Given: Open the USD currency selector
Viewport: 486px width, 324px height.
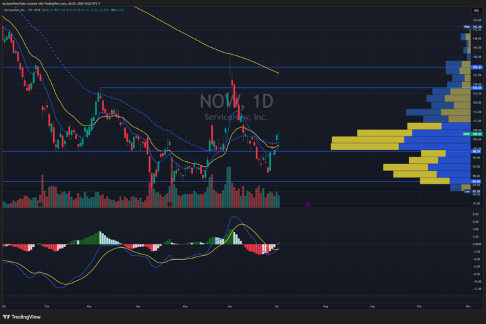Looking at the screenshot, I should (476, 11).
